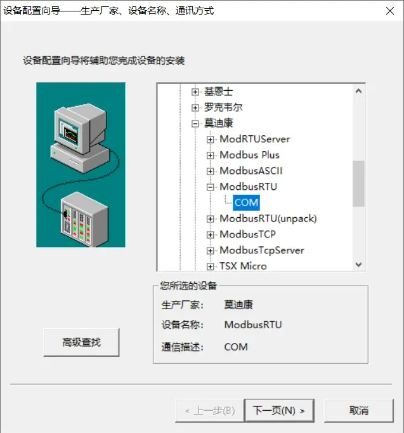Expand the 罗克韦尔 manufacturer node

195,108
